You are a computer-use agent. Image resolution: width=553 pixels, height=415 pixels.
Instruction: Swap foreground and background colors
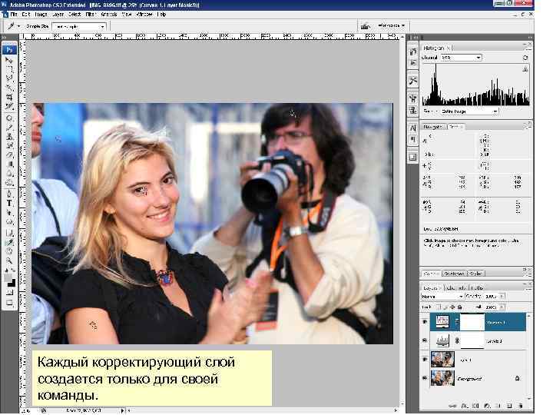[14, 271]
